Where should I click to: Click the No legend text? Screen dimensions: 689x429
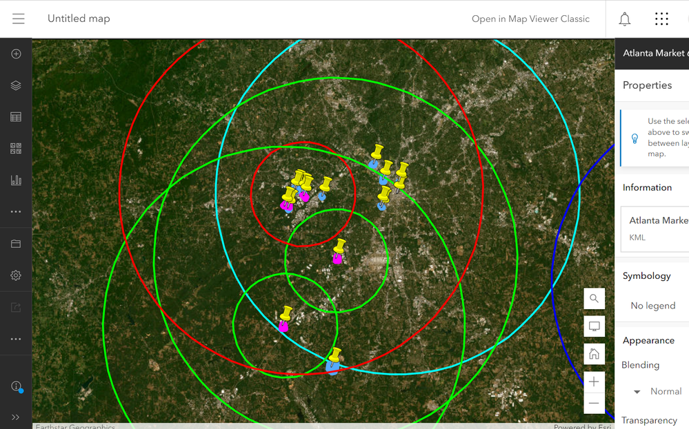[x=653, y=306]
